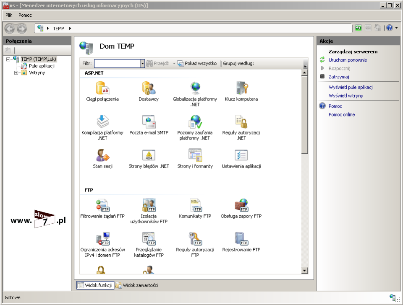Expand the address bar arrow after TEMP
403x305 pixels.
coord(70,28)
